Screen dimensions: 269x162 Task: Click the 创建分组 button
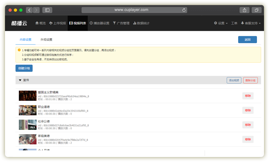tap(24, 68)
